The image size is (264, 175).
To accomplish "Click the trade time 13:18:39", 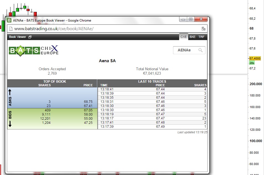I will tap(107, 93).
